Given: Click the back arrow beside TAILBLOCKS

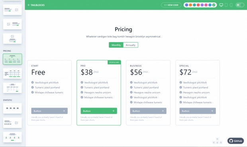Looking at the screenshot, I should 29,5.
